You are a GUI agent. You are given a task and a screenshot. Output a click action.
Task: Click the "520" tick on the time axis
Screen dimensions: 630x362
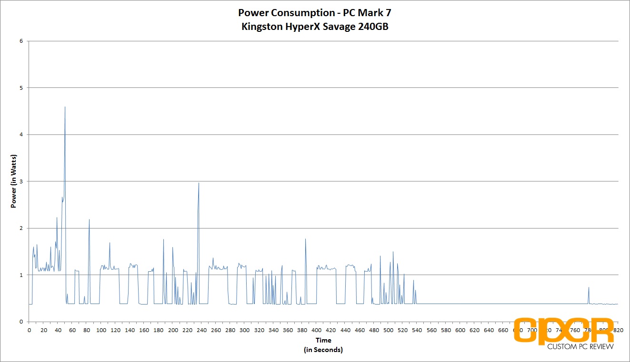(x=403, y=330)
